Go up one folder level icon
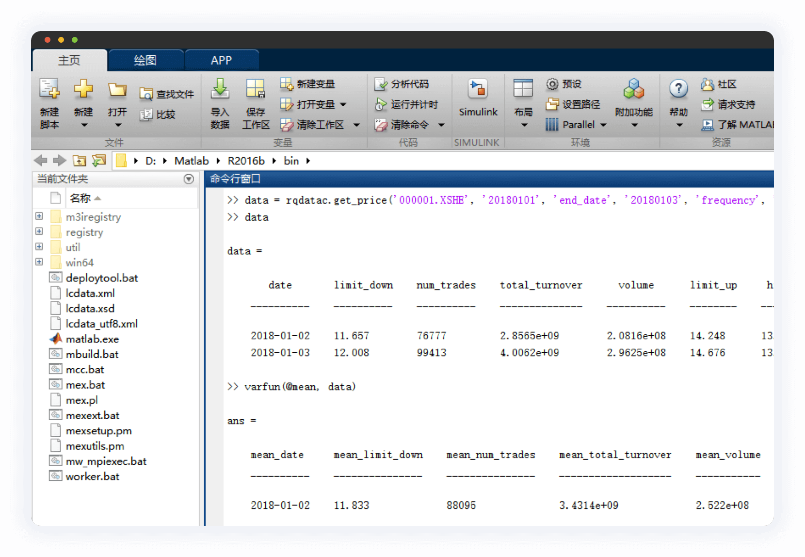 (x=80, y=161)
